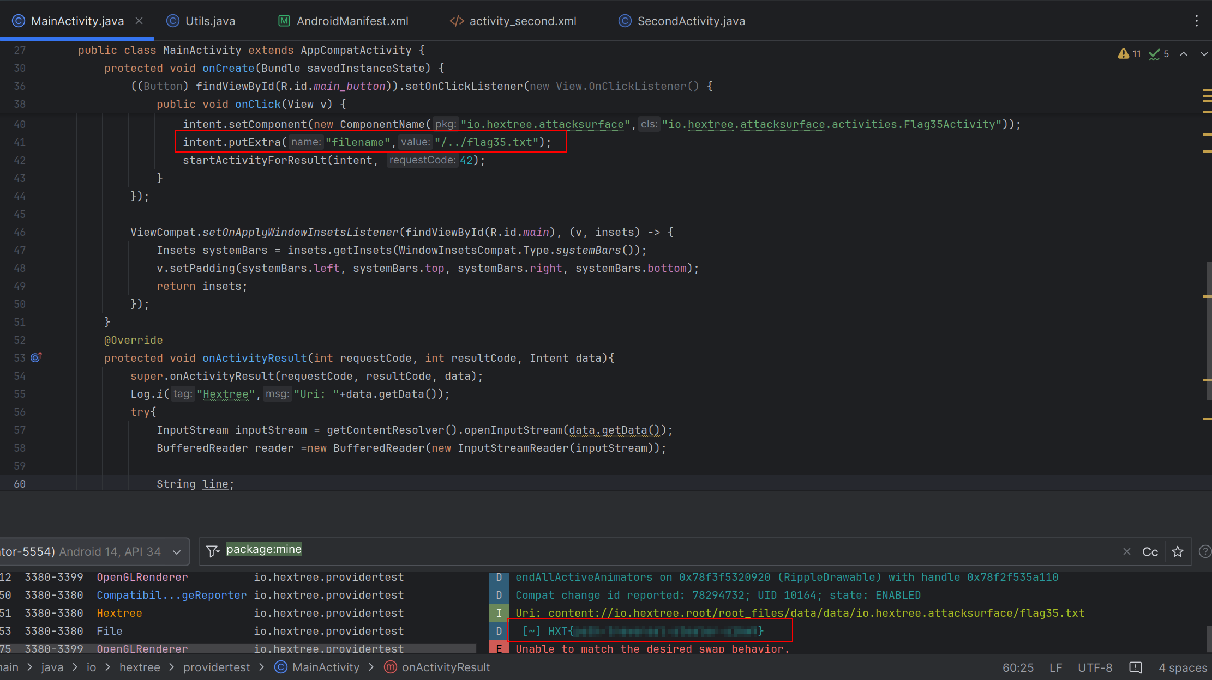1212x680 pixels.
Task: Click the sticky 'onCreate(Bundle savedInstanceState)' line
Action: (x=274, y=68)
